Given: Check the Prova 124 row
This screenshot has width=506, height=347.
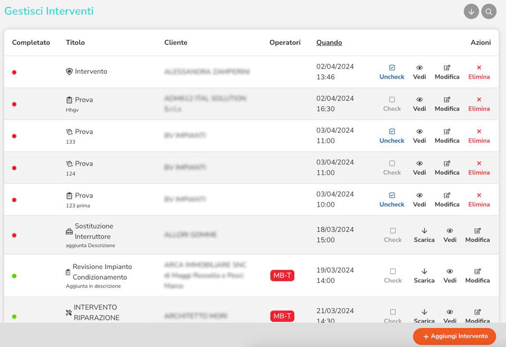Looking at the screenshot, I should pyautogui.click(x=392, y=168).
